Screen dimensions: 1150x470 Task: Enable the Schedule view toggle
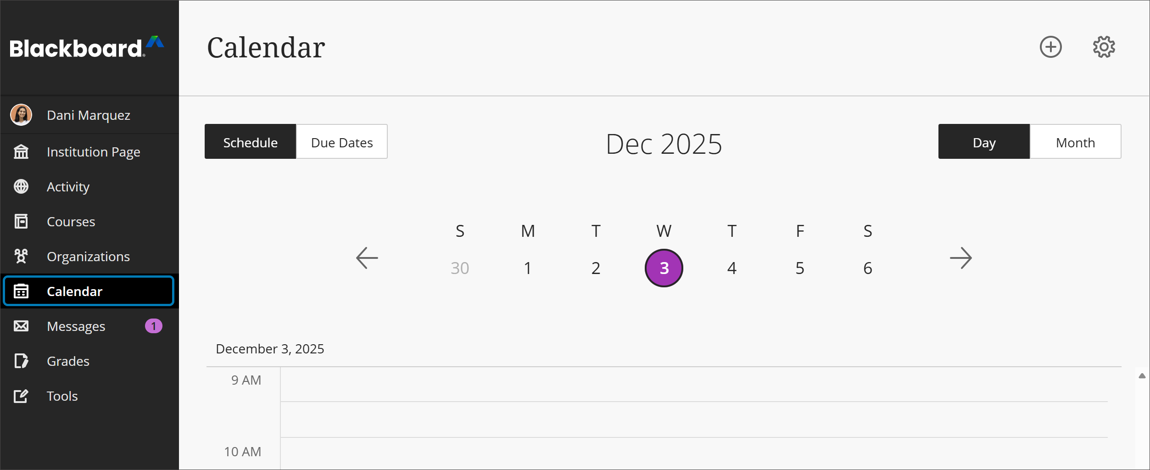[250, 142]
